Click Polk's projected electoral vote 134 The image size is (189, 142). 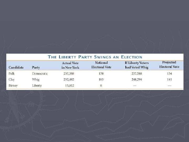(170, 74)
